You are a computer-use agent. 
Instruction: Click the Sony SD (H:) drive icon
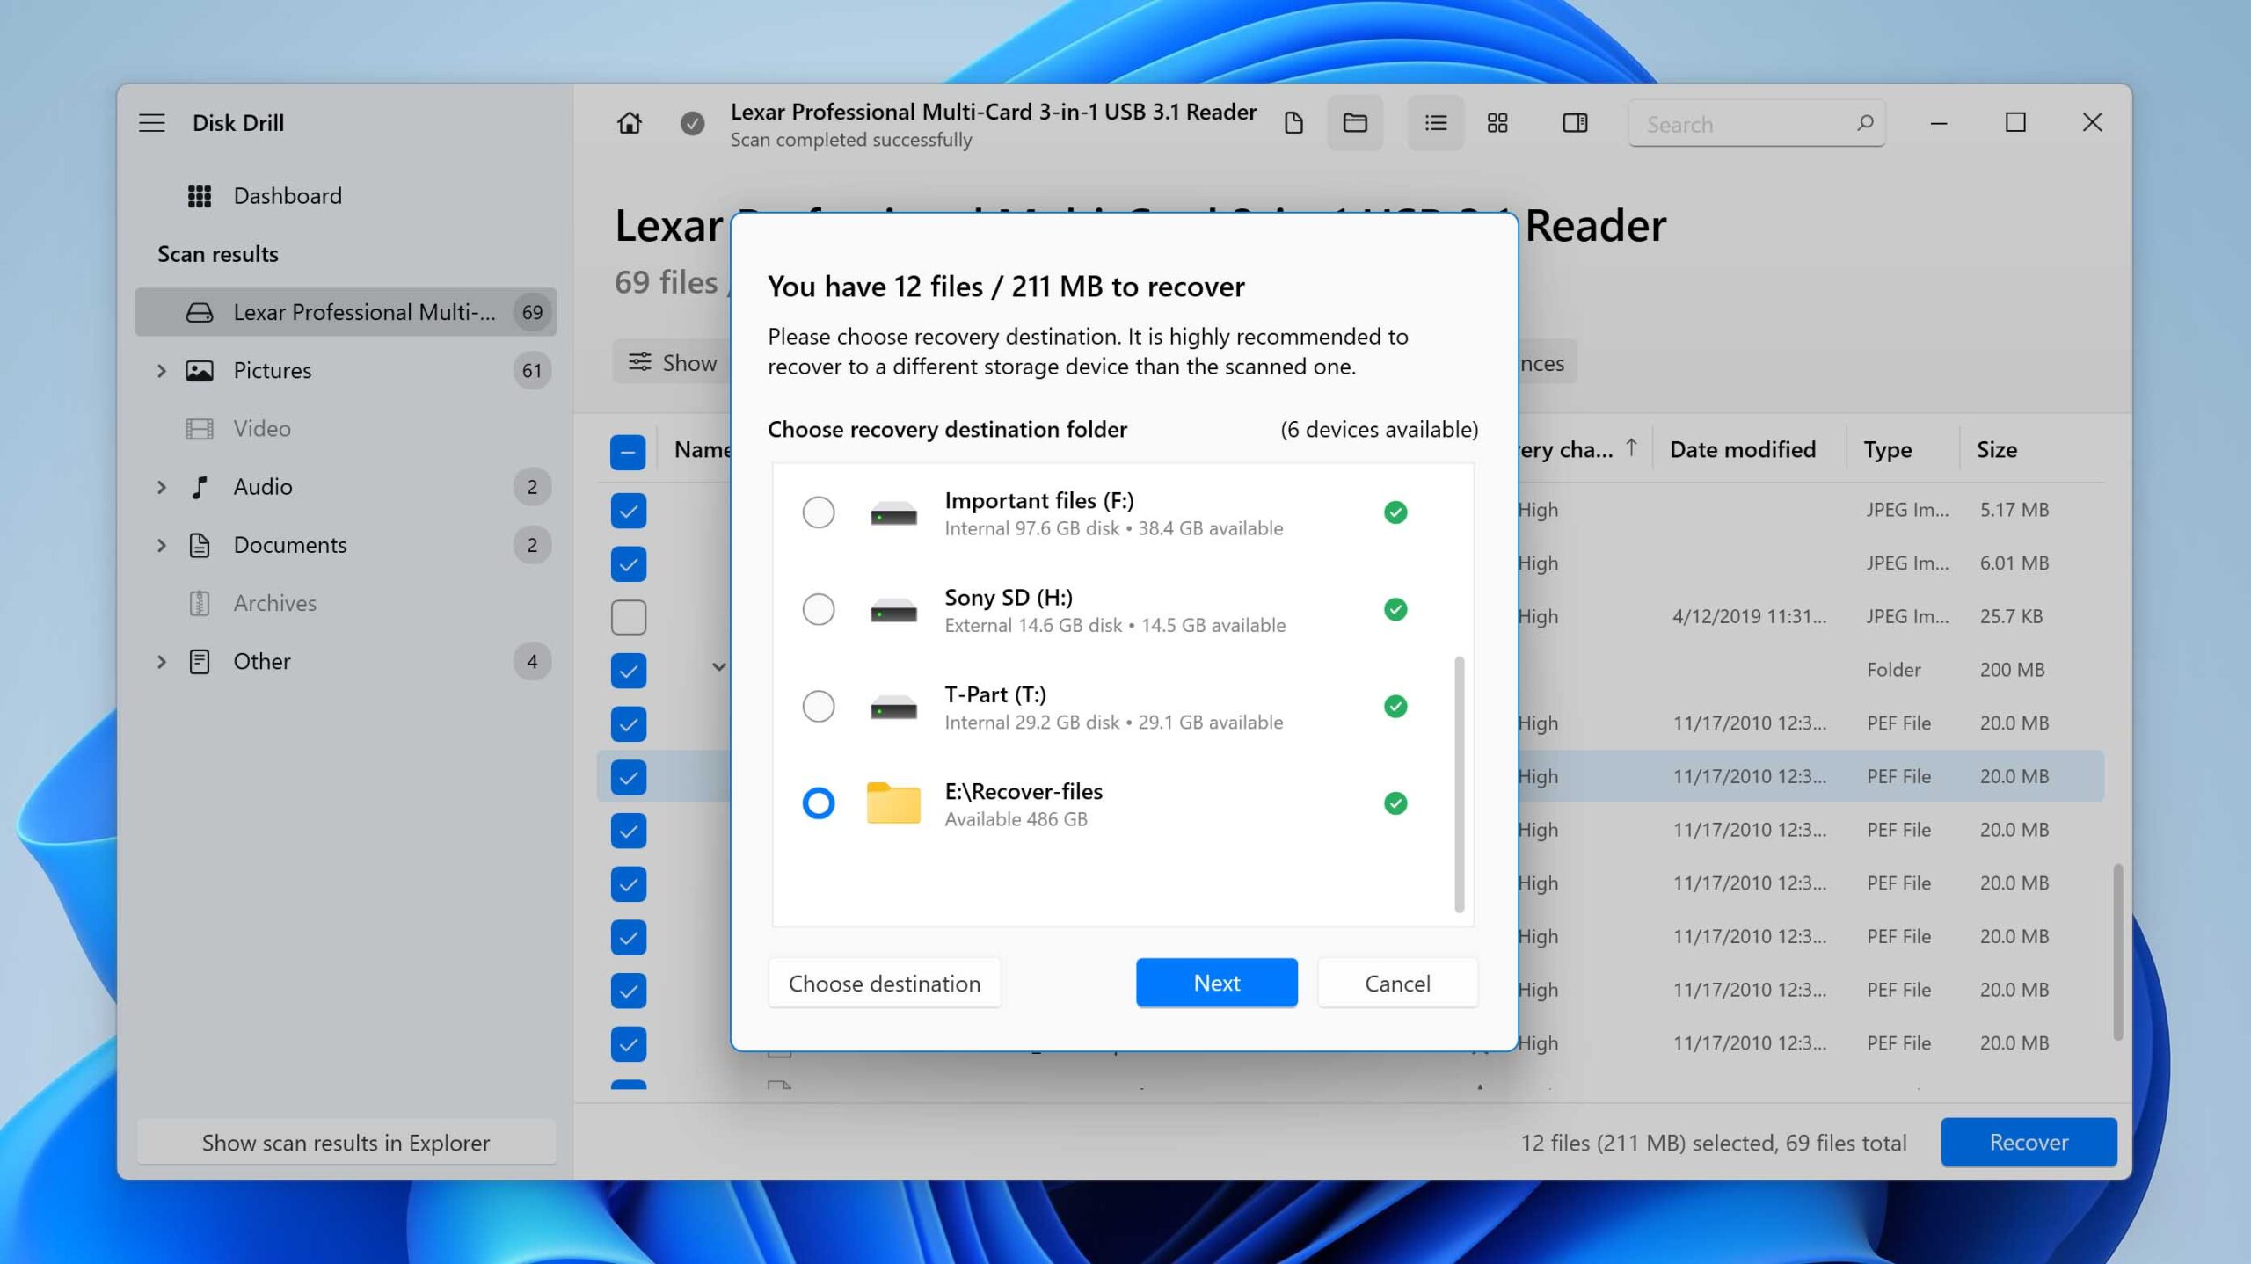[893, 610]
